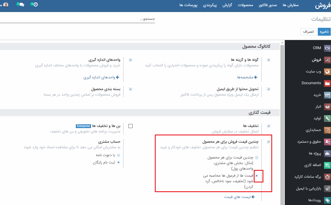Image resolution: width=331 pixels, height=205 pixels.
Task: Toggle گونه ها و گزینه ها checkbox
Action: click(x=268, y=60)
